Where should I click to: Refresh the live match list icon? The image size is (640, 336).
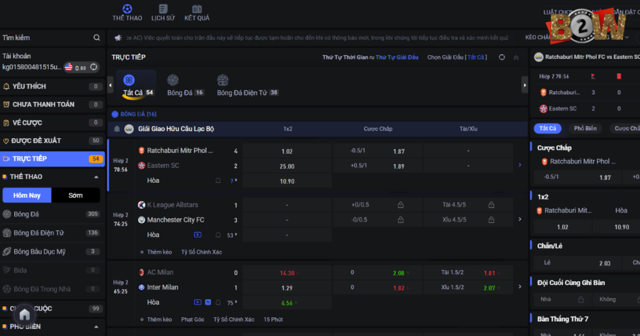[x=502, y=57]
